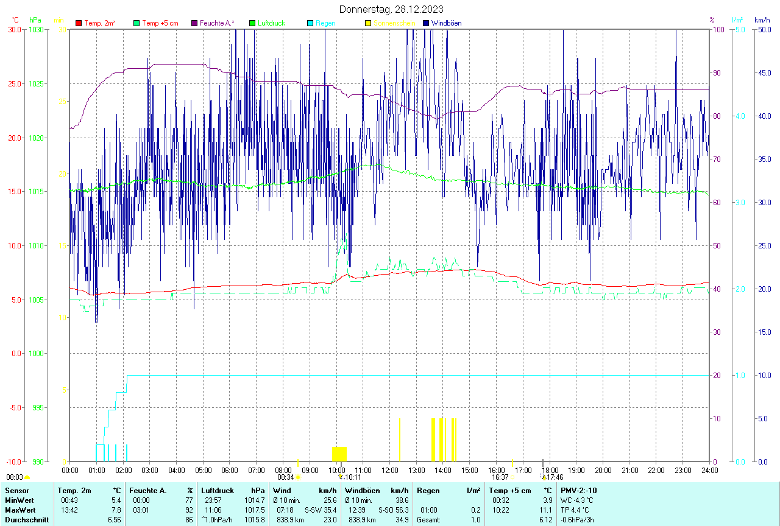Click the maximum pressure value '1017.5'

254,510
